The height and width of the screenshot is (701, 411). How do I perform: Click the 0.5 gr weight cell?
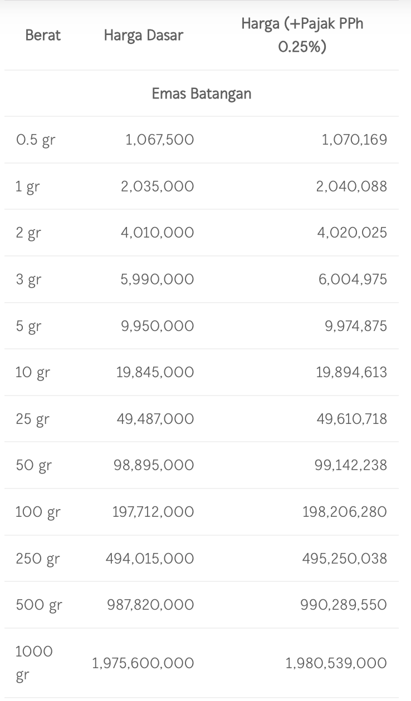pos(36,140)
